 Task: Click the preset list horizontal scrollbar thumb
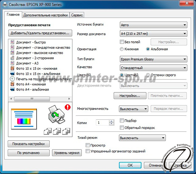tap(32, 99)
